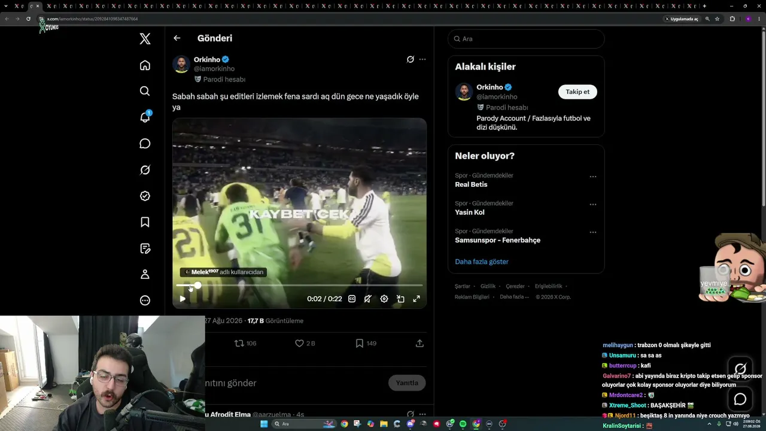This screenshot has width=766, height=431.
Task: Reload the page in the browser
Action: 28,19
